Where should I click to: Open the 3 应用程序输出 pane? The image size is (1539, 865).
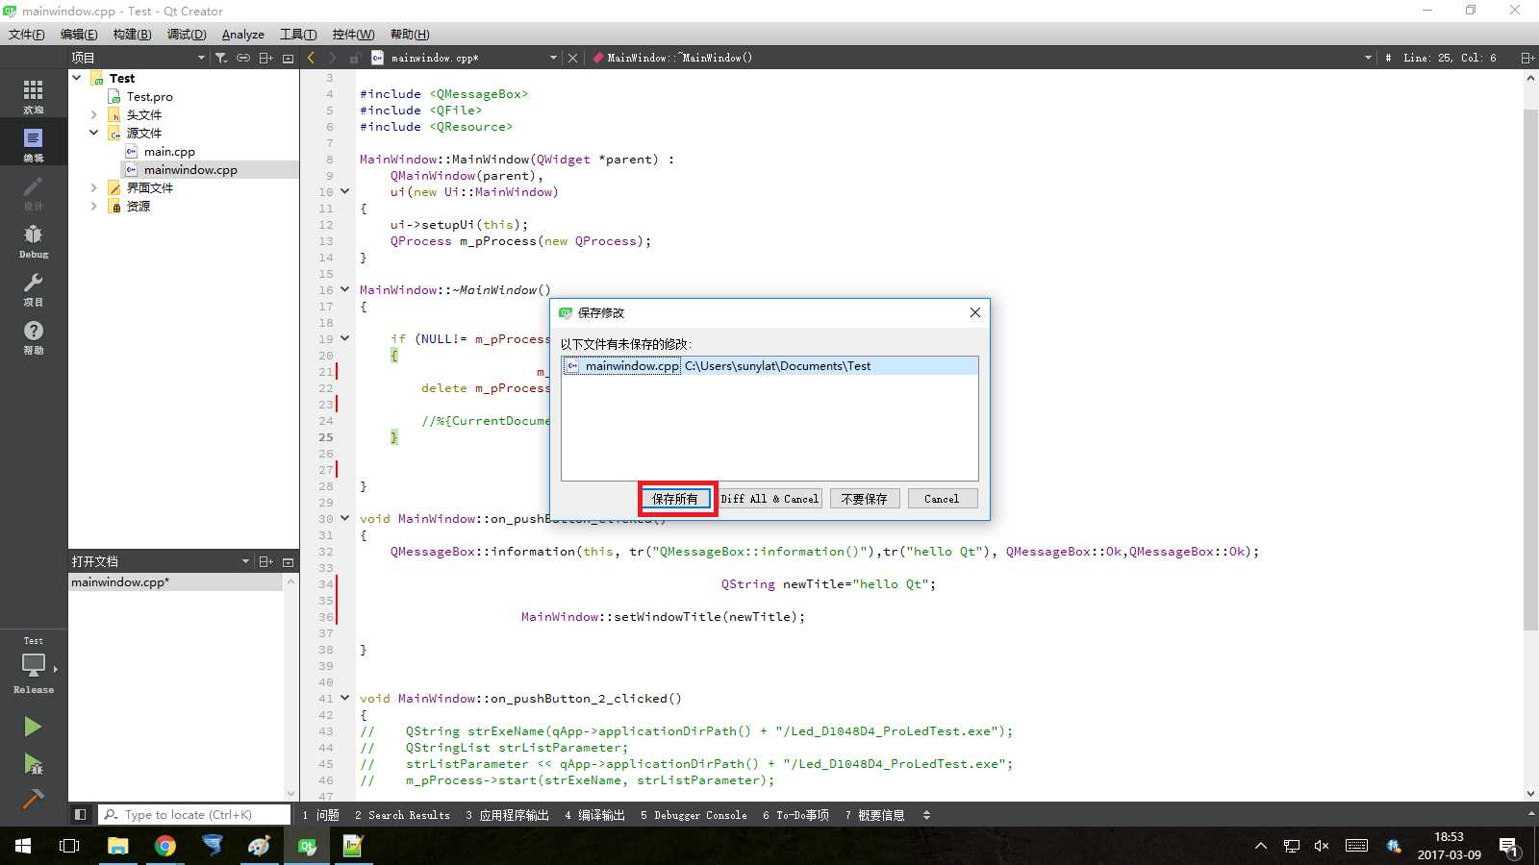pyautogui.click(x=507, y=815)
